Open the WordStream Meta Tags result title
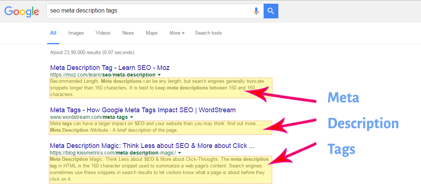 tap(143, 110)
